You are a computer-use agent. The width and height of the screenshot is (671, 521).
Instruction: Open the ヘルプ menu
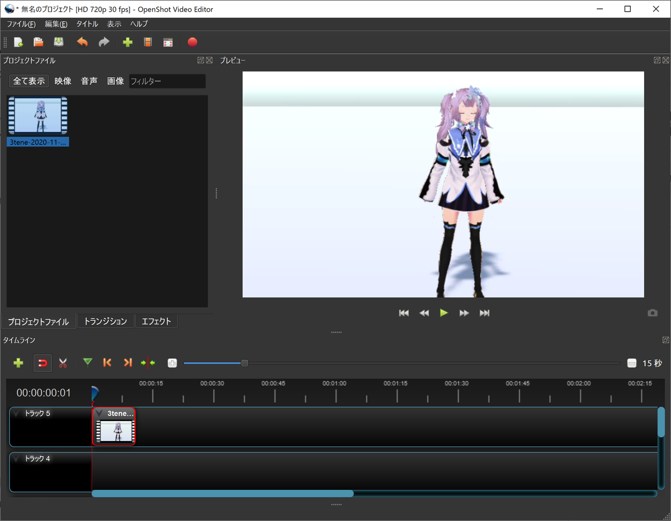click(x=139, y=24)
